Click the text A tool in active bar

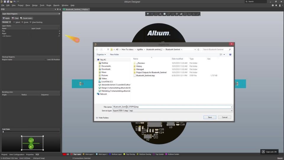(193, 14)
